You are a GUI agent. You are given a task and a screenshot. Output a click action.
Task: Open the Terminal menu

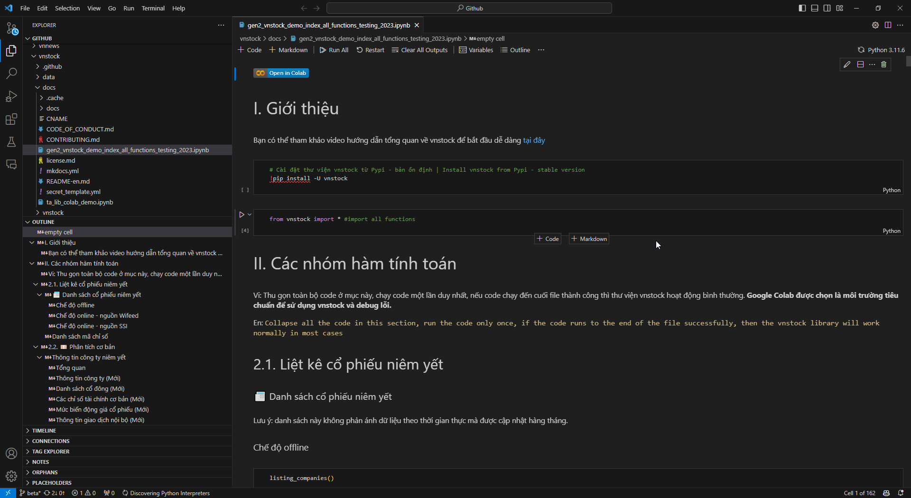pyautogui.click(x=153, y=8)
